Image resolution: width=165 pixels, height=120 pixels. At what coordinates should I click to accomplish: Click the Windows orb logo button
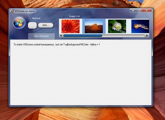[19, 22]
